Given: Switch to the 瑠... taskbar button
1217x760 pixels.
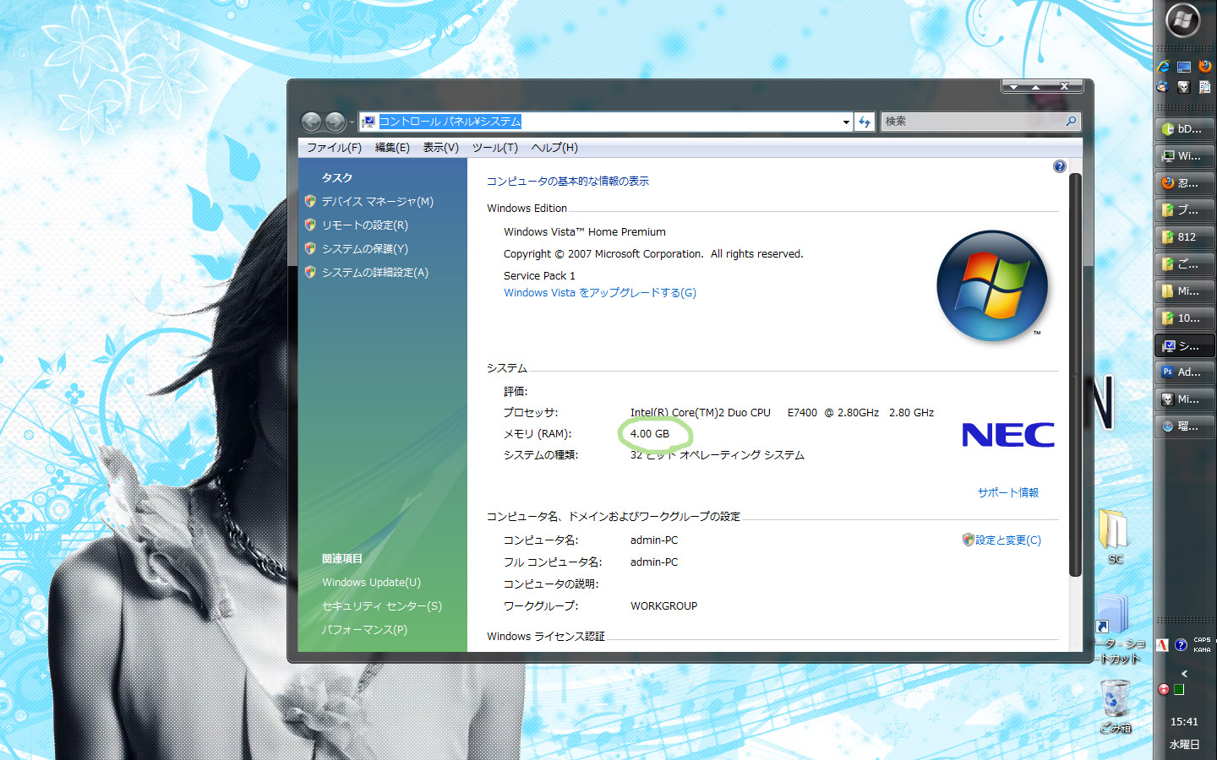Looking at the screenshot, I should [1184, 426].
